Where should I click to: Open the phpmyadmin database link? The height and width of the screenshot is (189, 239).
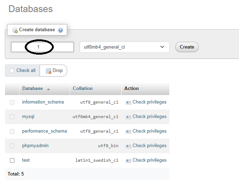coord(35,146)
